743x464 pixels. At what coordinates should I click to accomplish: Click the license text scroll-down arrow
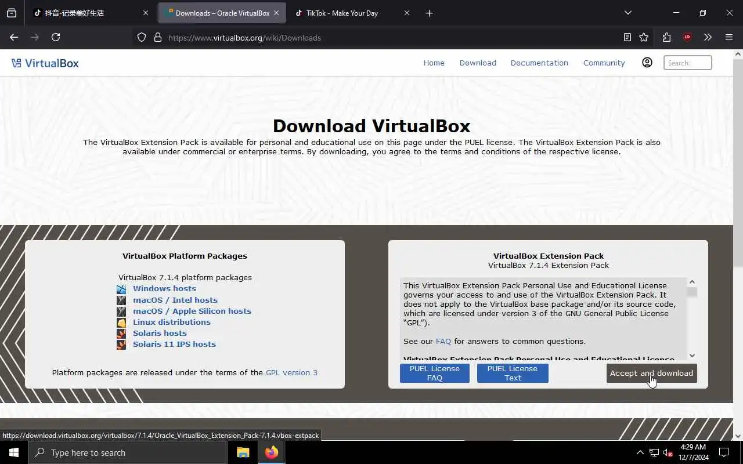coord(692,356)
